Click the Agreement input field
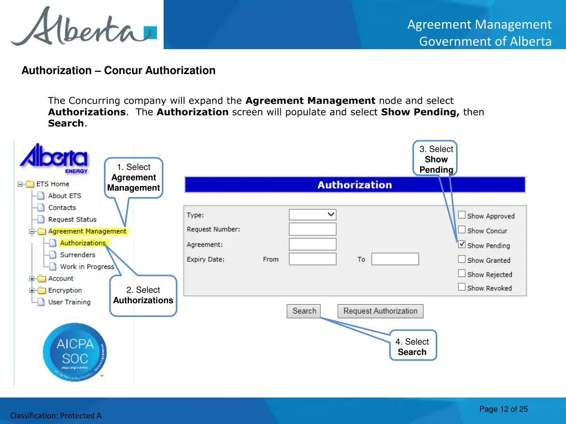 (313, 245)
